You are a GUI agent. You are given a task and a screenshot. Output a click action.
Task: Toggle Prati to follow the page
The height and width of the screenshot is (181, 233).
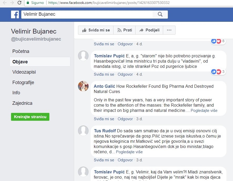(x=125, y=30)
